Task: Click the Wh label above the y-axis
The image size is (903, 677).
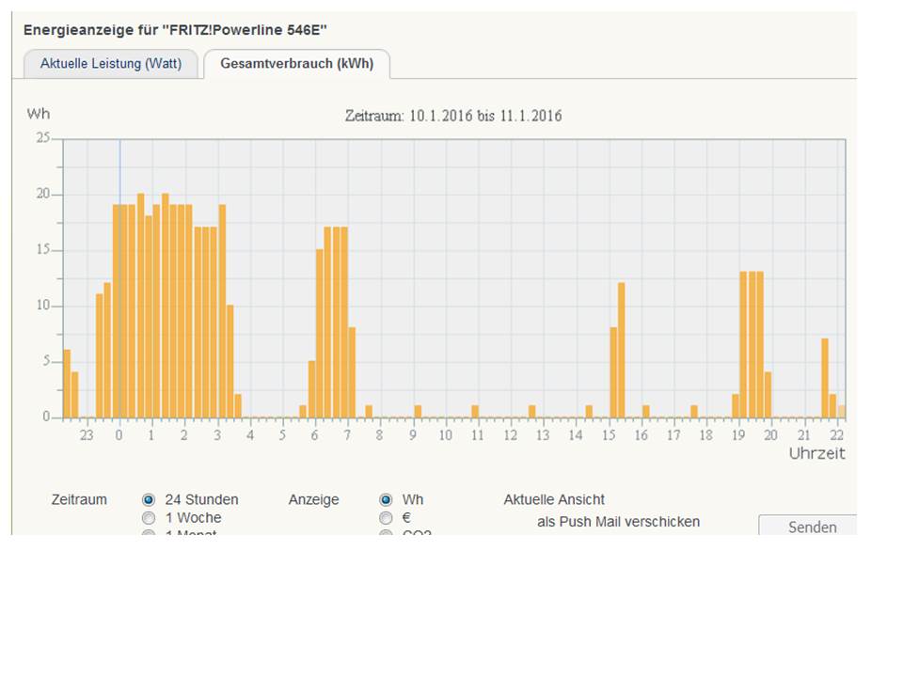Action: [x=39, y=114]
